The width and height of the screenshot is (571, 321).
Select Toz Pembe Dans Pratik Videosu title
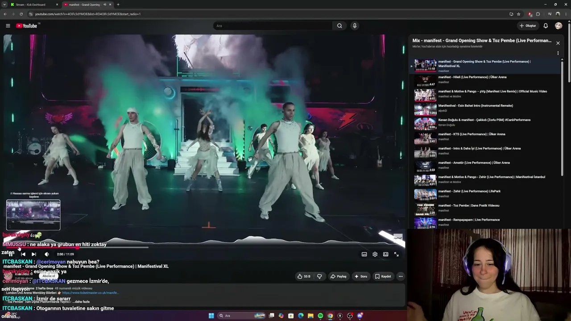(x=468, y=206)
